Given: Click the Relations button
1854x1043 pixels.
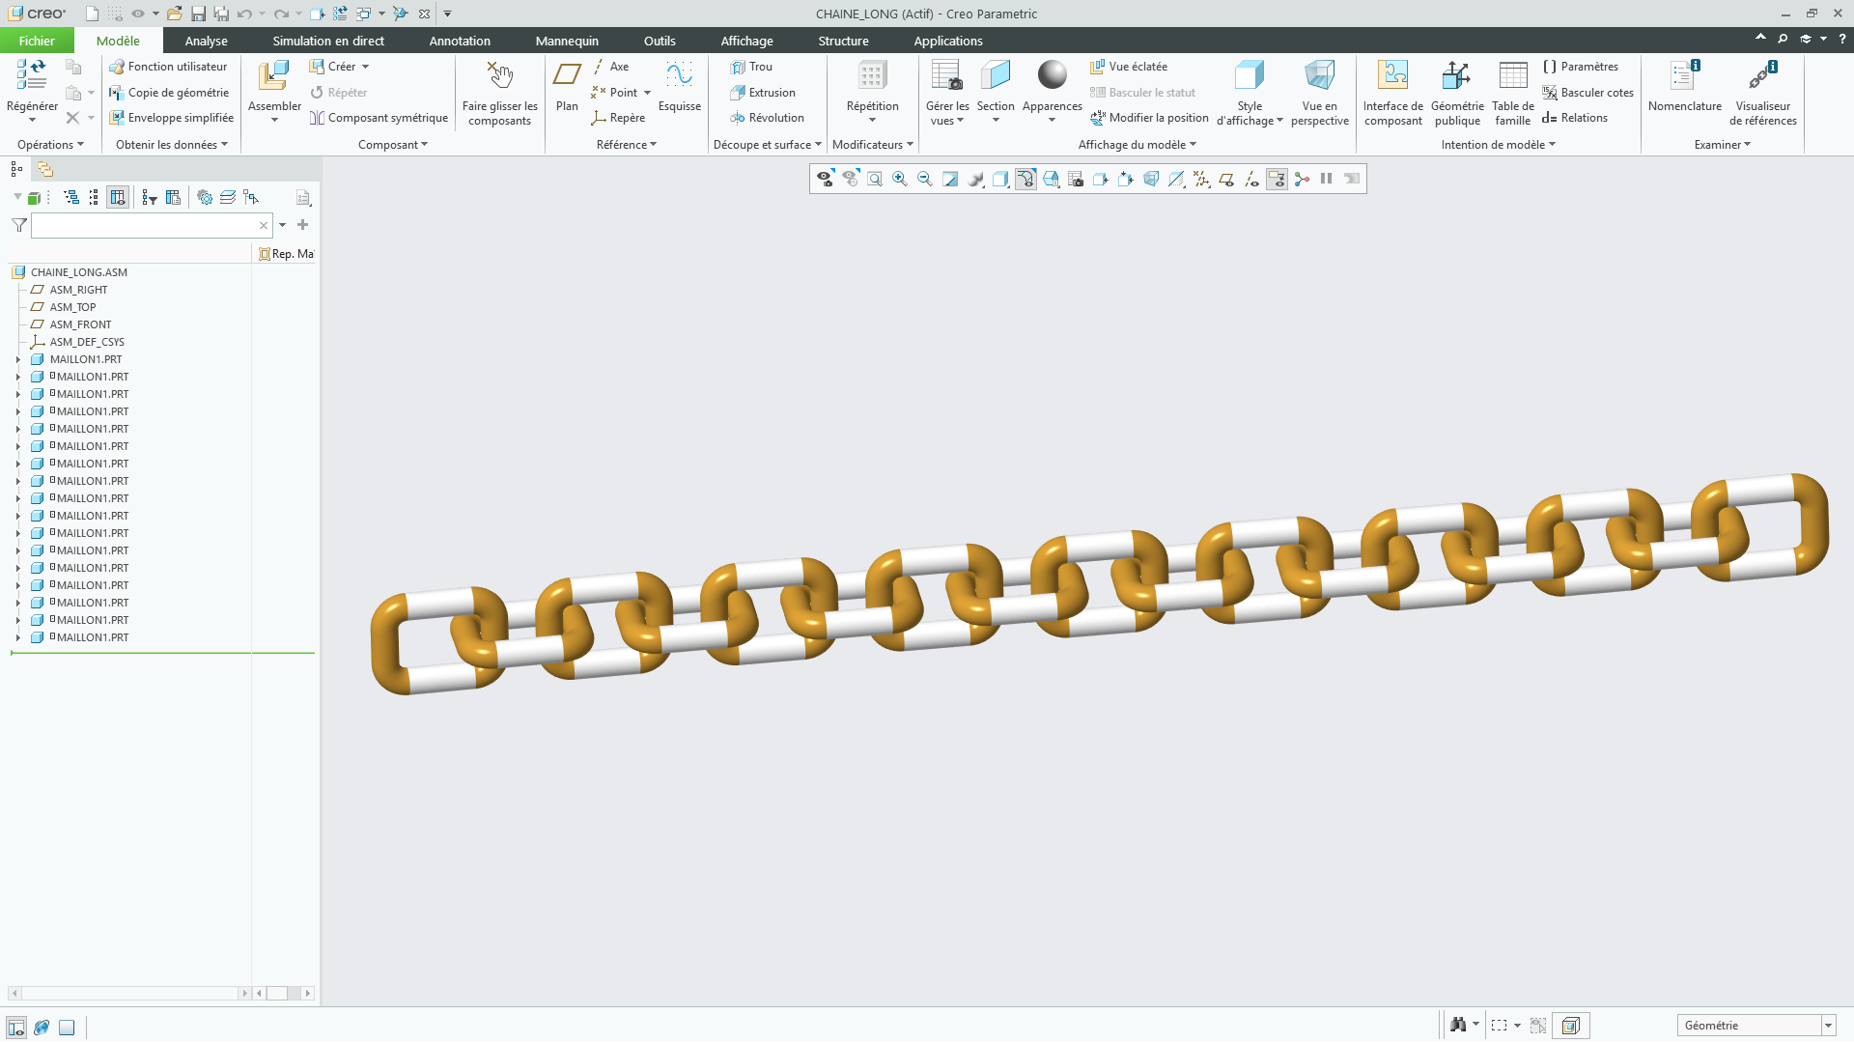Looking at the screenshot, I should (1575, 118).
